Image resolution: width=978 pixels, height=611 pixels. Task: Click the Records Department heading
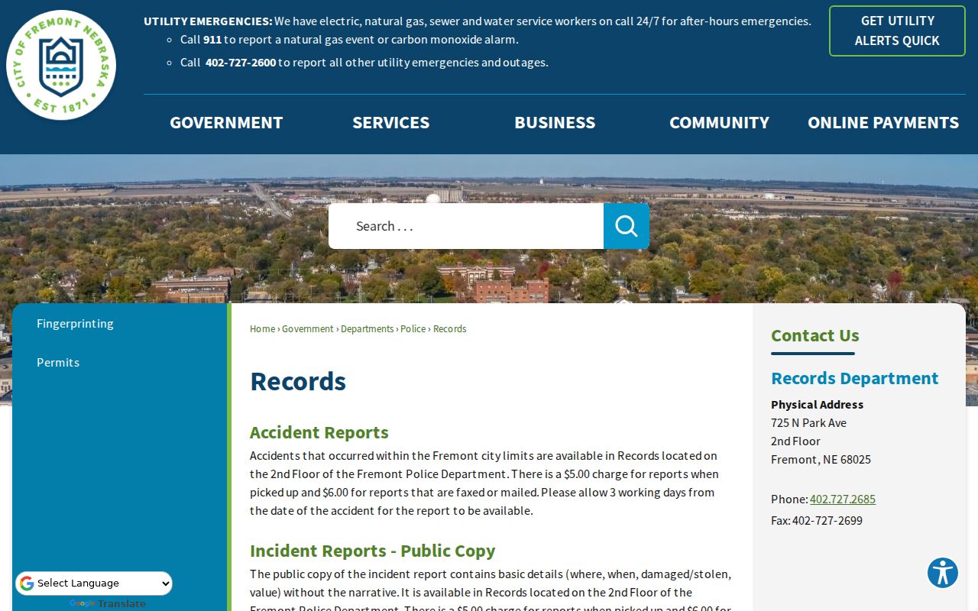(x=854, y=379)
